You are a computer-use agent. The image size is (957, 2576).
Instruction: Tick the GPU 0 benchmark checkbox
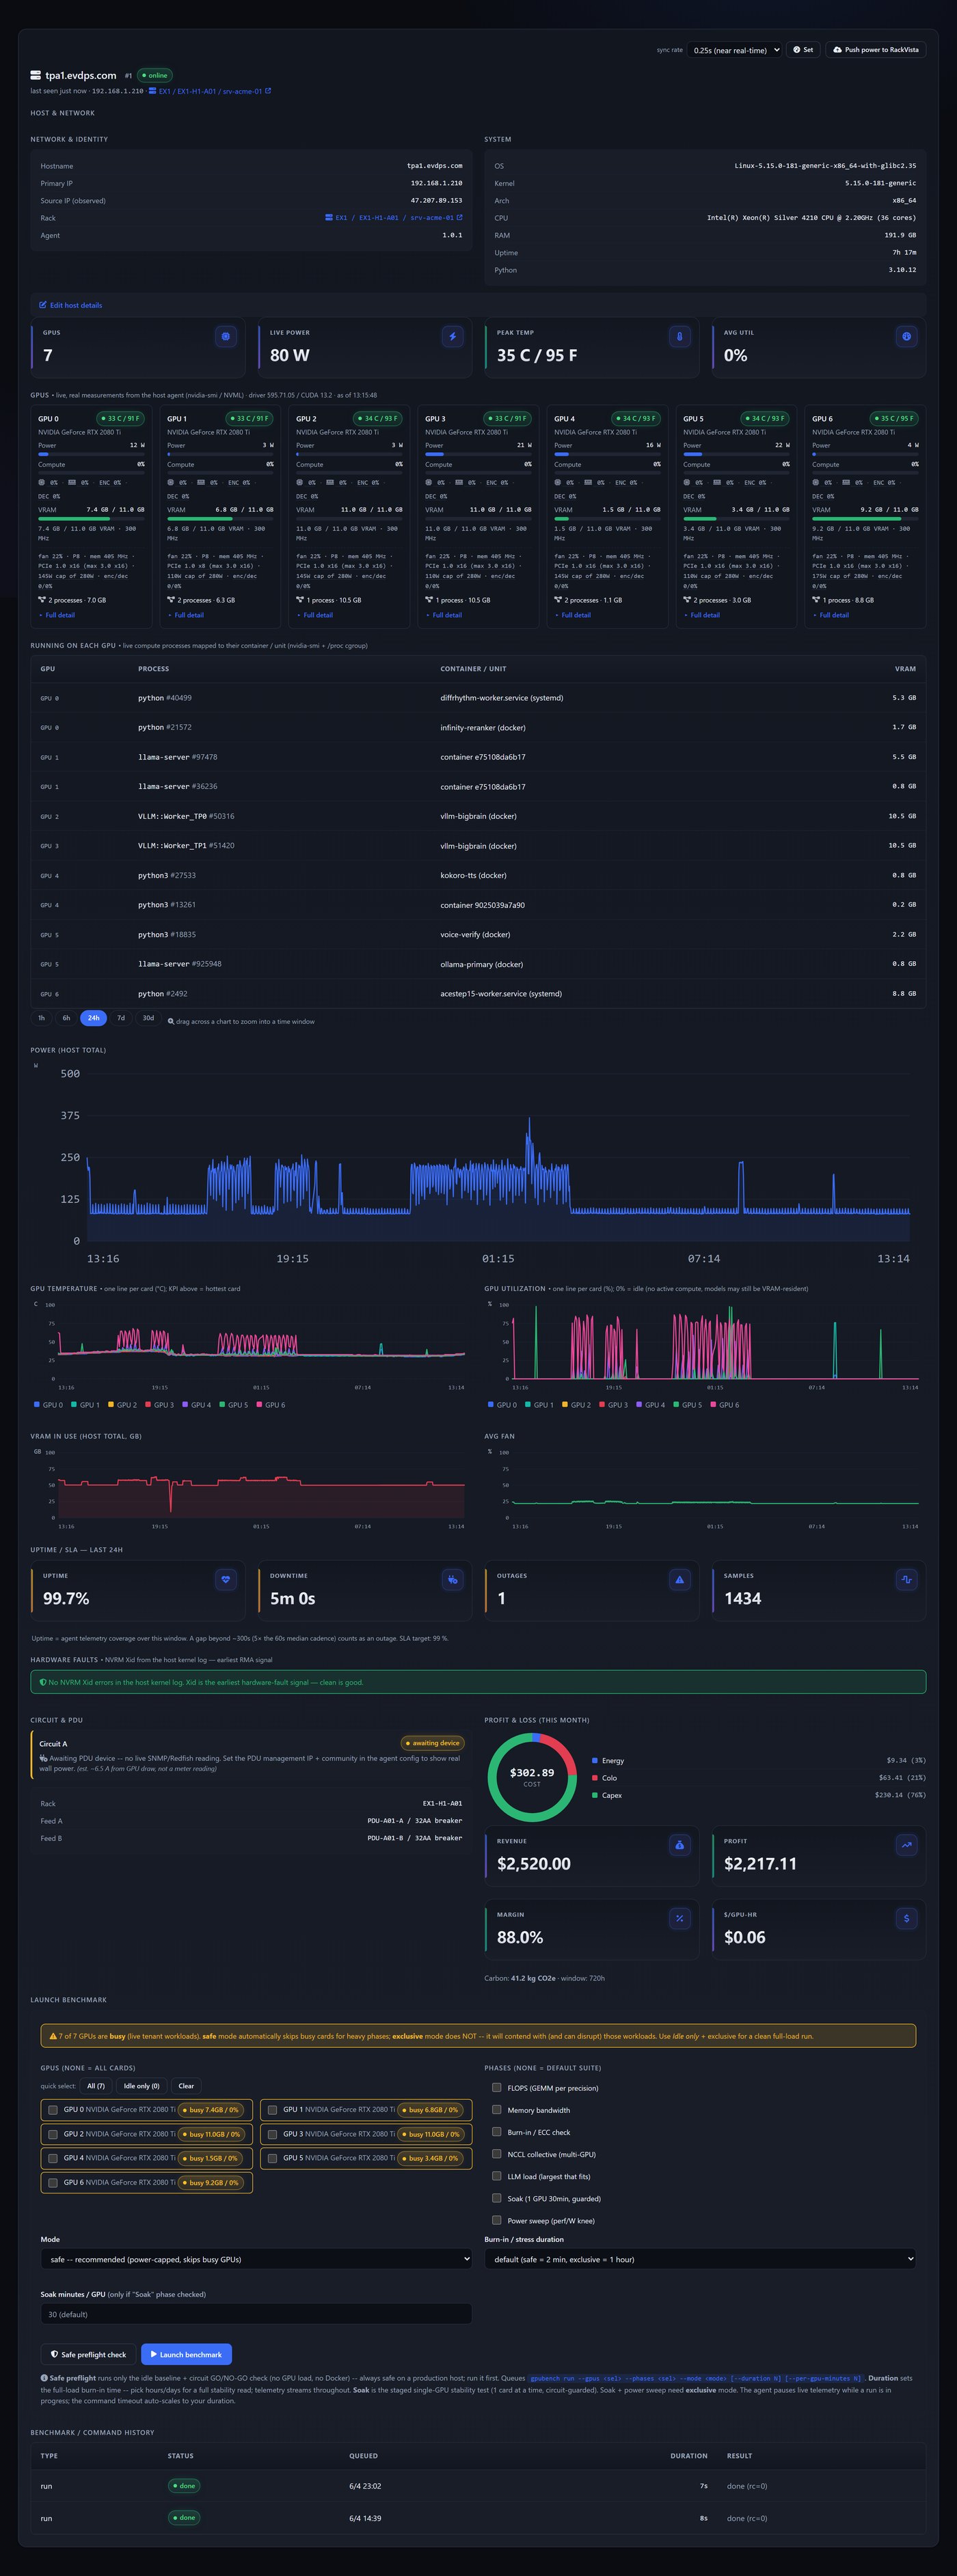tap(53, 2110)
